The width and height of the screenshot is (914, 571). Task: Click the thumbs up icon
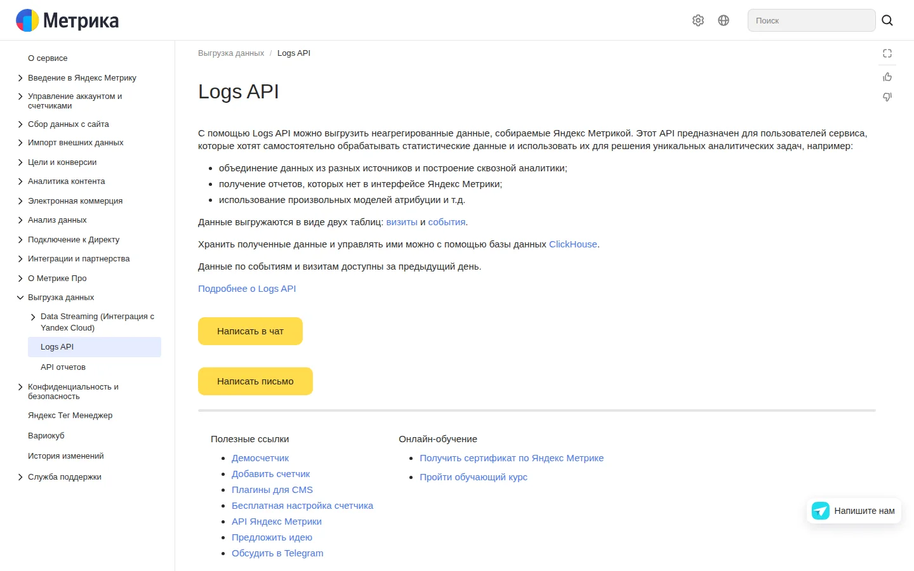887,77
